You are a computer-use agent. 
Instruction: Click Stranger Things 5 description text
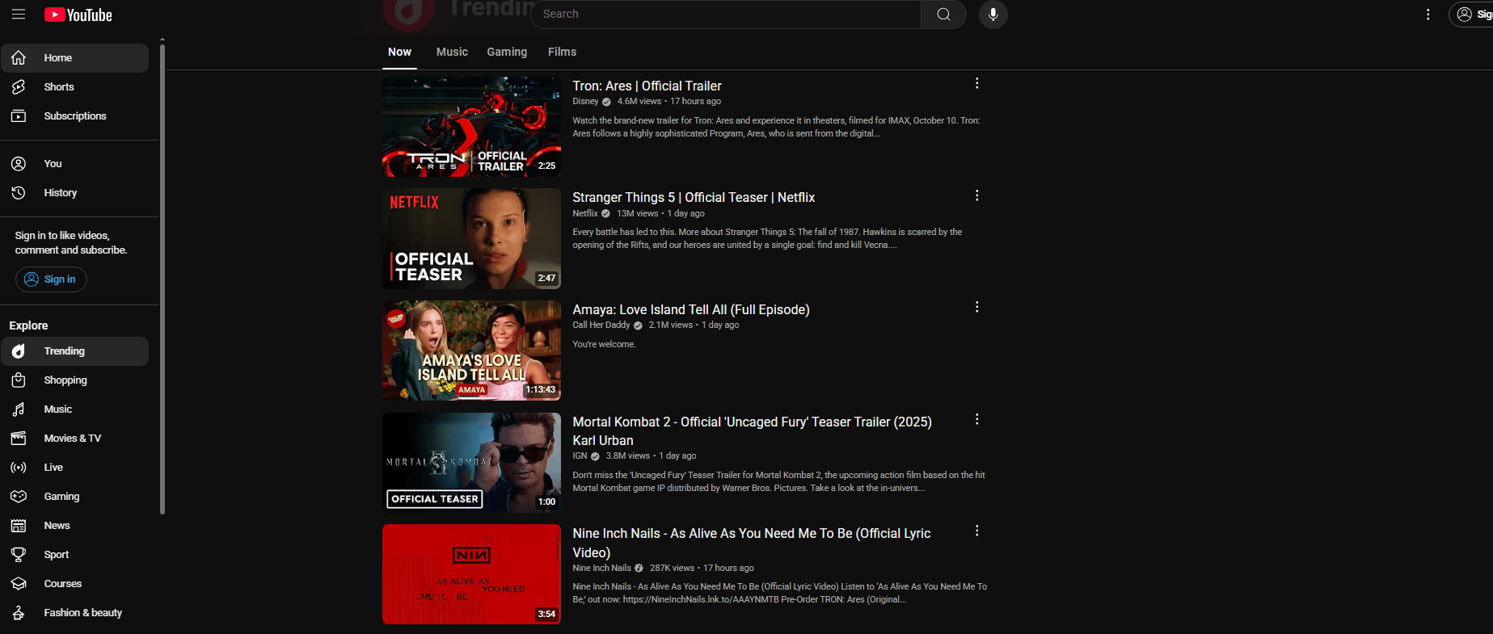pyautogui.click(x=767, y=238)
